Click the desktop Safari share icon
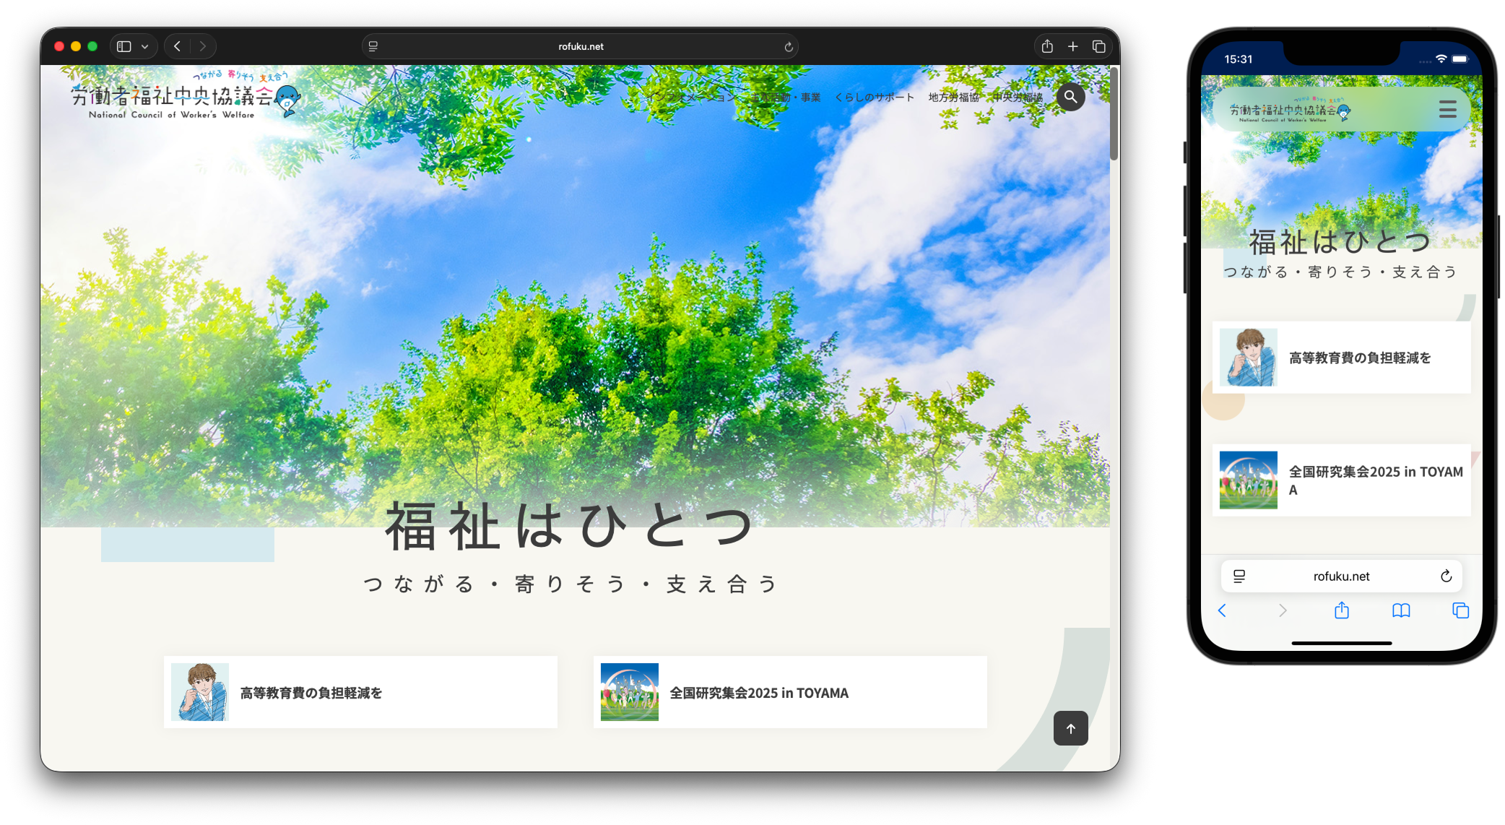The height and width of the screenshot is (825, 1505). (1047, 46)
